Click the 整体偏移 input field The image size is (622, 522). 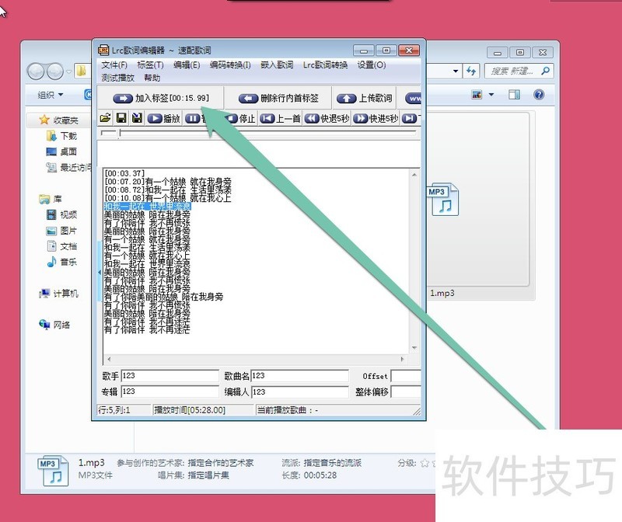click(406, 391)
